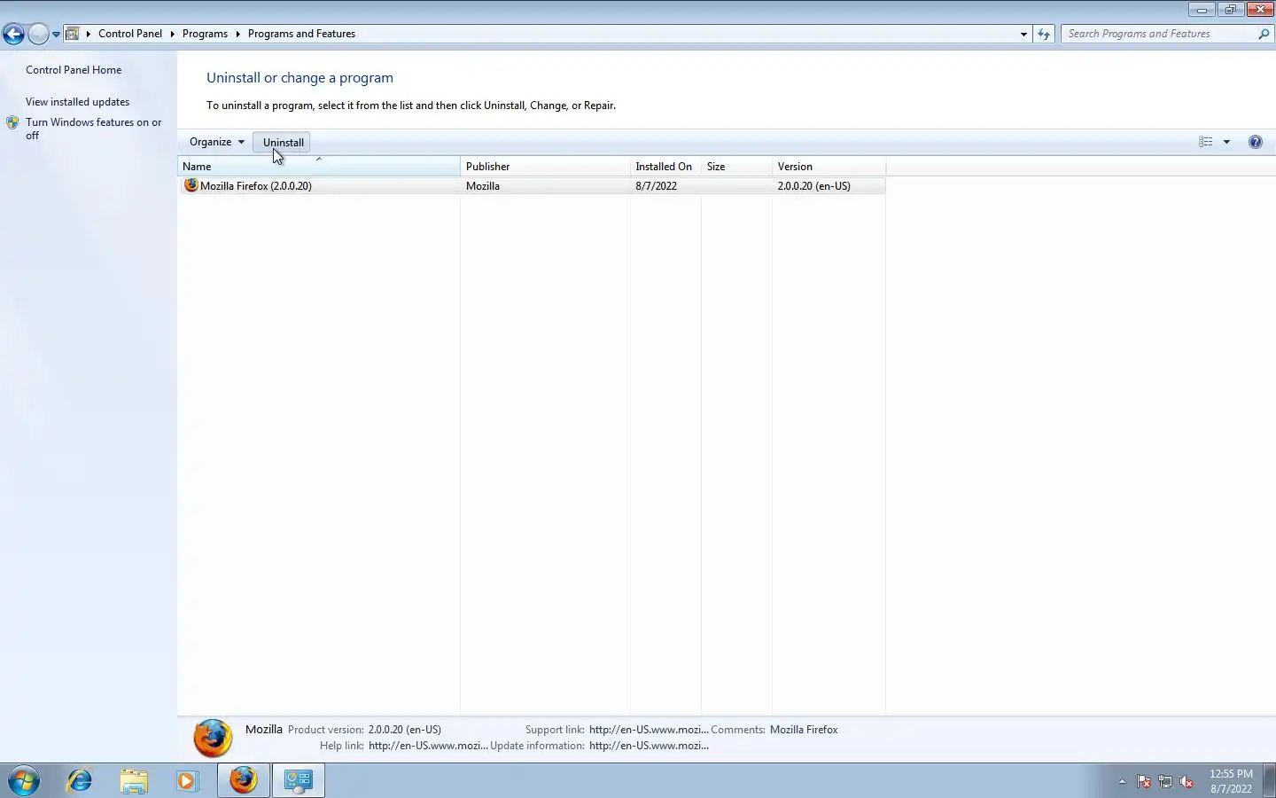This screenshot has height=798, width=1276.
Task: Click the taskbar clock showing 12:55 PM
Action: pos(1231,781)
